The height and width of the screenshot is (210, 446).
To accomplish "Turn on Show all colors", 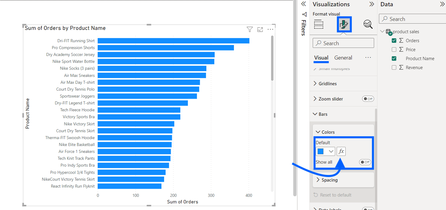I will [365, 162].
